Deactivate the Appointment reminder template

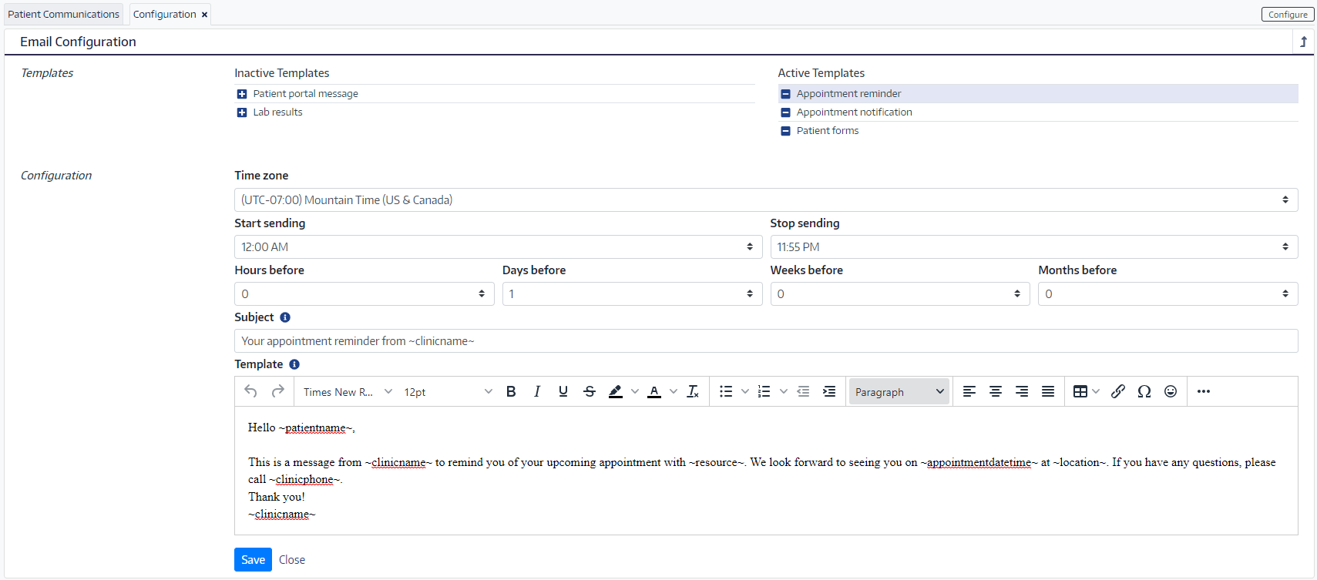[x=785, y=94]
